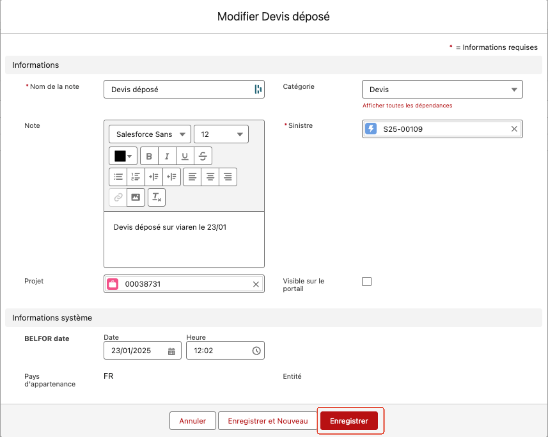Open the font size 12 dropdown

tap(221, 134)
